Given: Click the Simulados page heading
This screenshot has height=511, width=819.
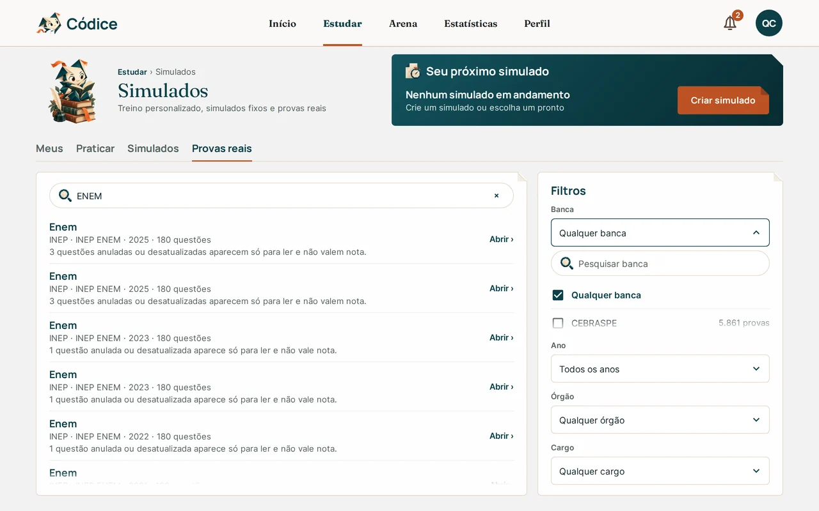Looking at the screenshot, I should (163, 90).
